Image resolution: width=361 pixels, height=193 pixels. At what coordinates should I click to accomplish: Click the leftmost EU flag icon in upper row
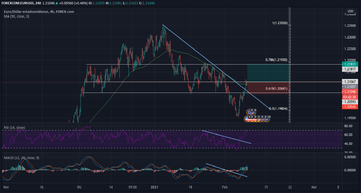[x=250, y=112]
